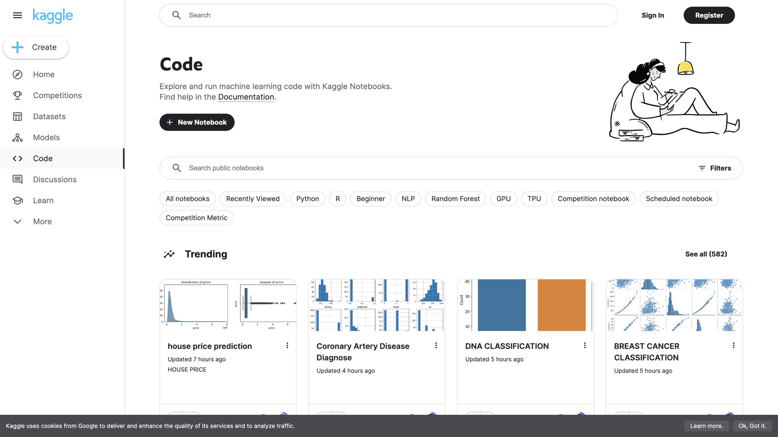Click the Learn graduation icon
778x437 pixels.
tap(17, 200)
